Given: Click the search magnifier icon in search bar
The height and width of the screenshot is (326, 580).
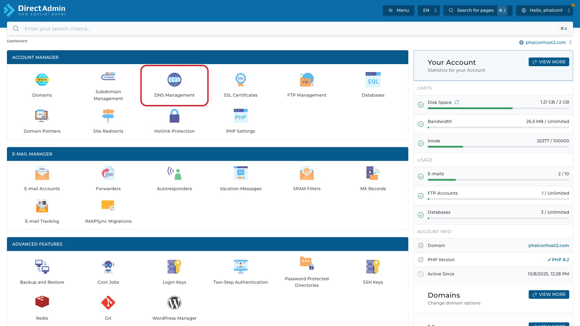Looking at the screenshot, I should click(x=16, y=29).
